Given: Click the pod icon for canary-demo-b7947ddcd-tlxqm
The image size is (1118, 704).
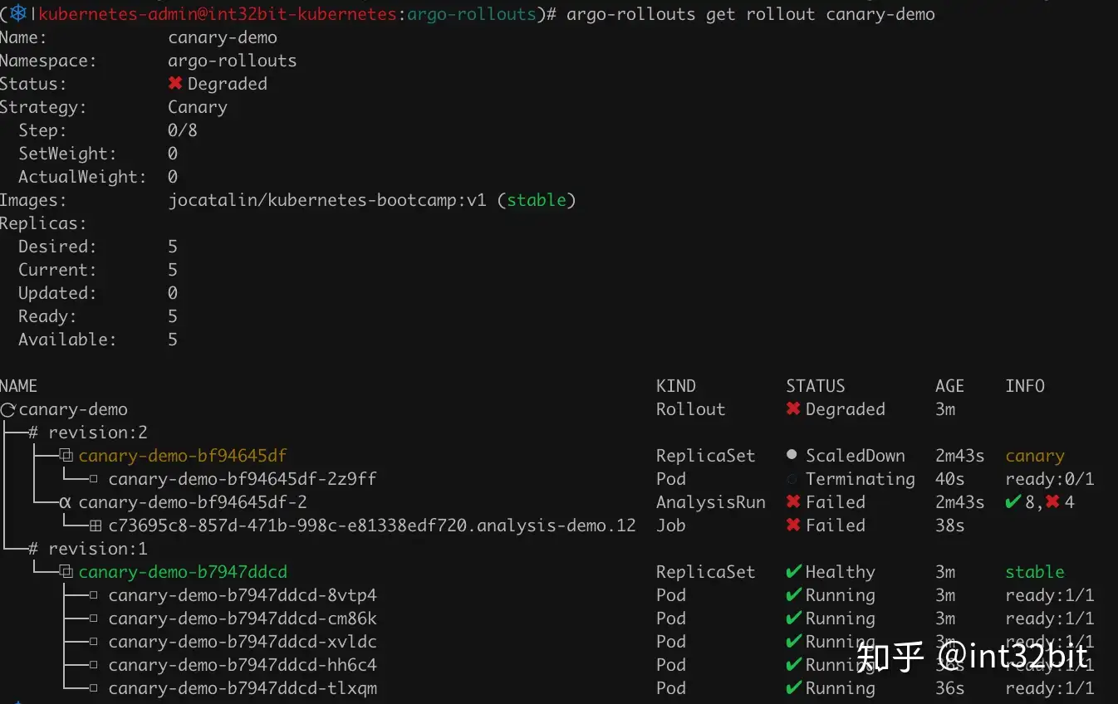Looking at the screenshot, I should click(x=94, y=688).
